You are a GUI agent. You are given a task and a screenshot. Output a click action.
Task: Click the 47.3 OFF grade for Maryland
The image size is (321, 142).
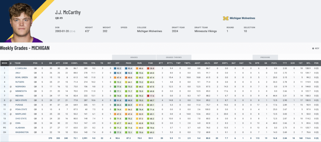[x=118, y=114]
